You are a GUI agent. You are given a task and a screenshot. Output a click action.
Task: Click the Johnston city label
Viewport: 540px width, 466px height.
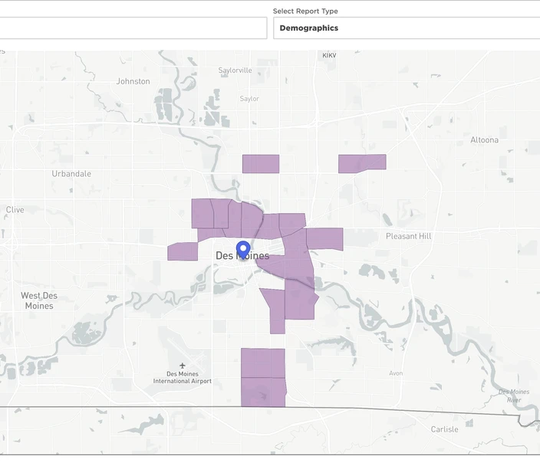[x=133, y=81]
